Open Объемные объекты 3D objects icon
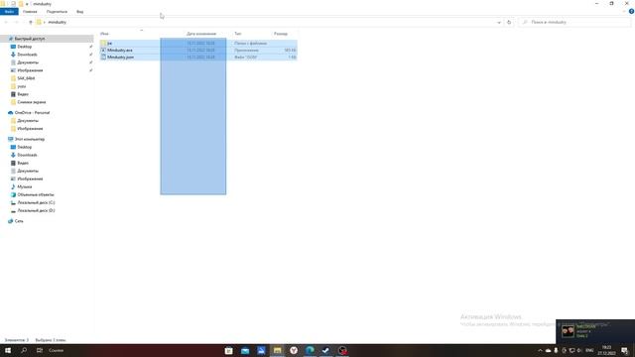The image size is (635, 357). [x=13, y=194]
